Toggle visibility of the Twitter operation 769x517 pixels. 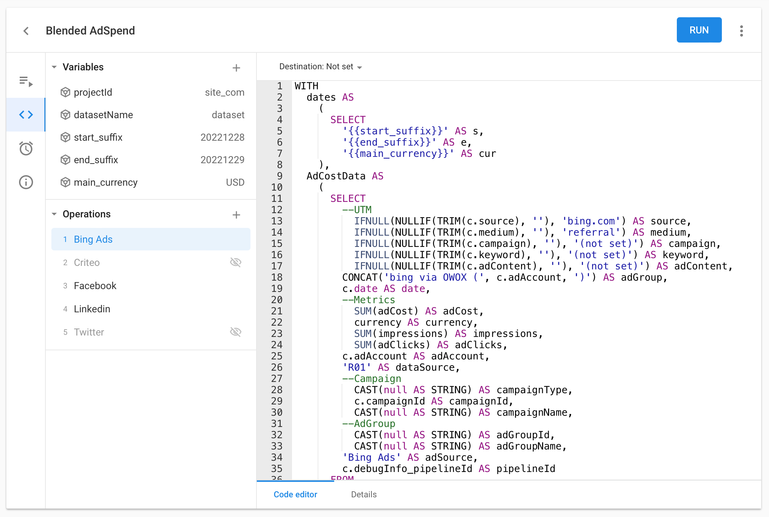coord(235,332)
